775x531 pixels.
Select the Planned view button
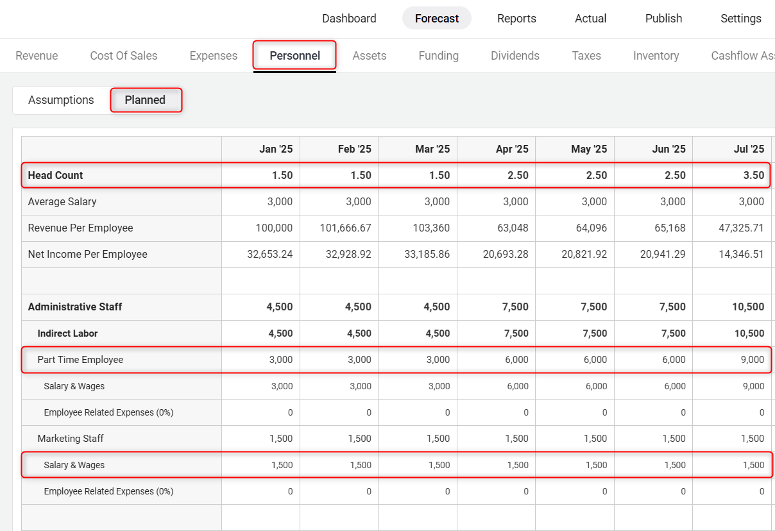point(146,100)
